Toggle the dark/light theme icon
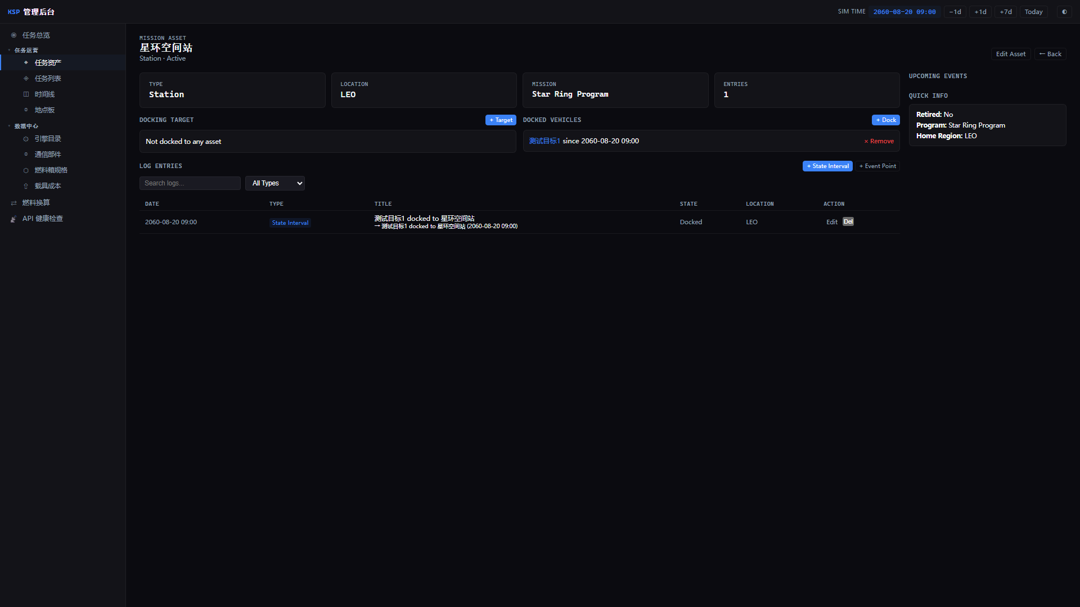The image size is (1080, 607). 1064,12
